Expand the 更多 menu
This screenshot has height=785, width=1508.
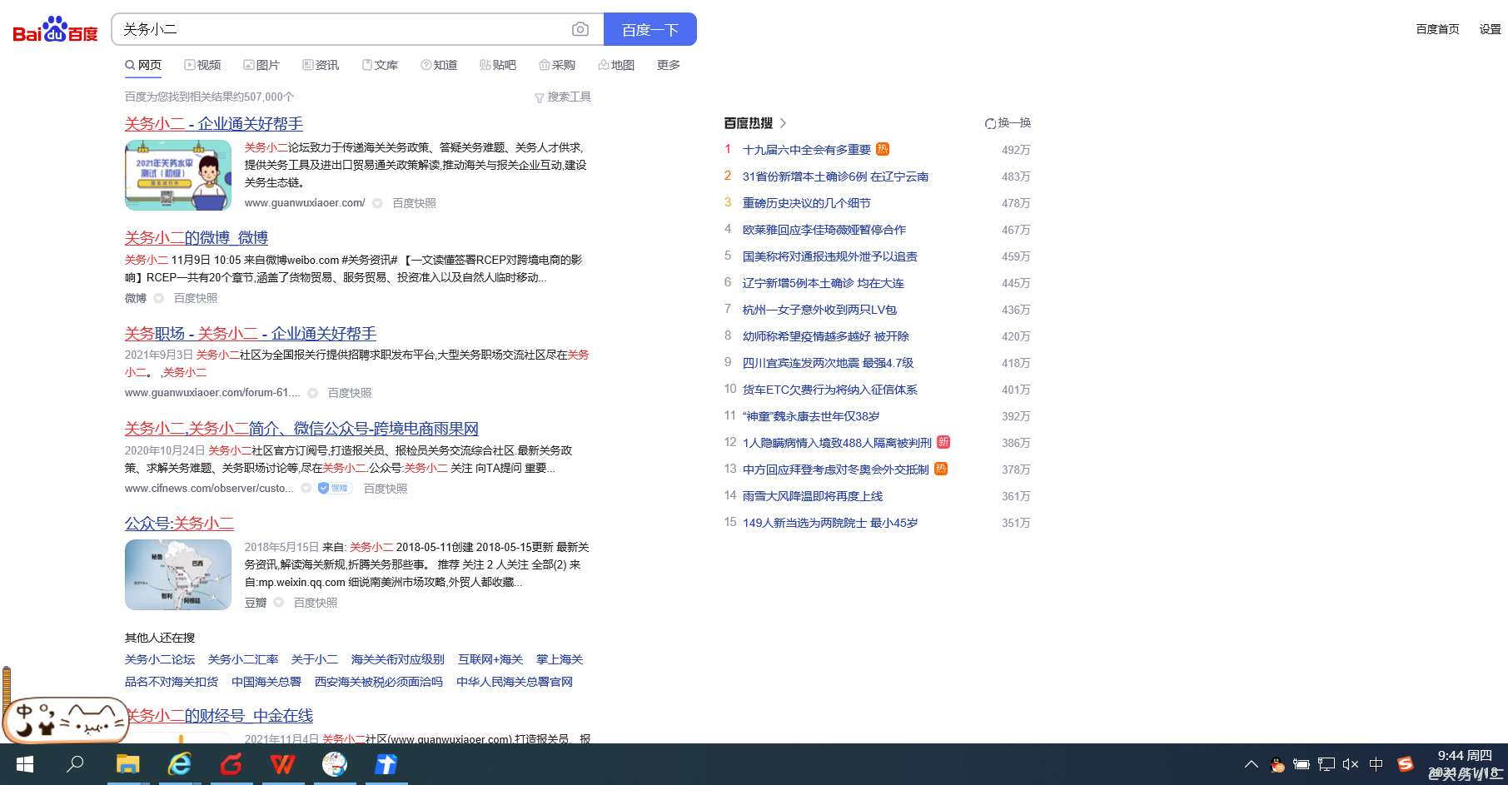[669, 65]
